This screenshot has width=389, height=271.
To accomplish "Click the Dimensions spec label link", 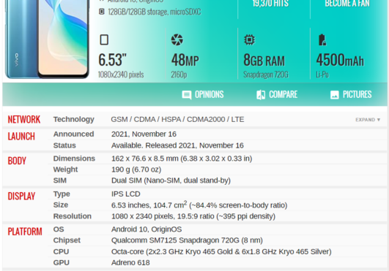I will coord(74,159).
